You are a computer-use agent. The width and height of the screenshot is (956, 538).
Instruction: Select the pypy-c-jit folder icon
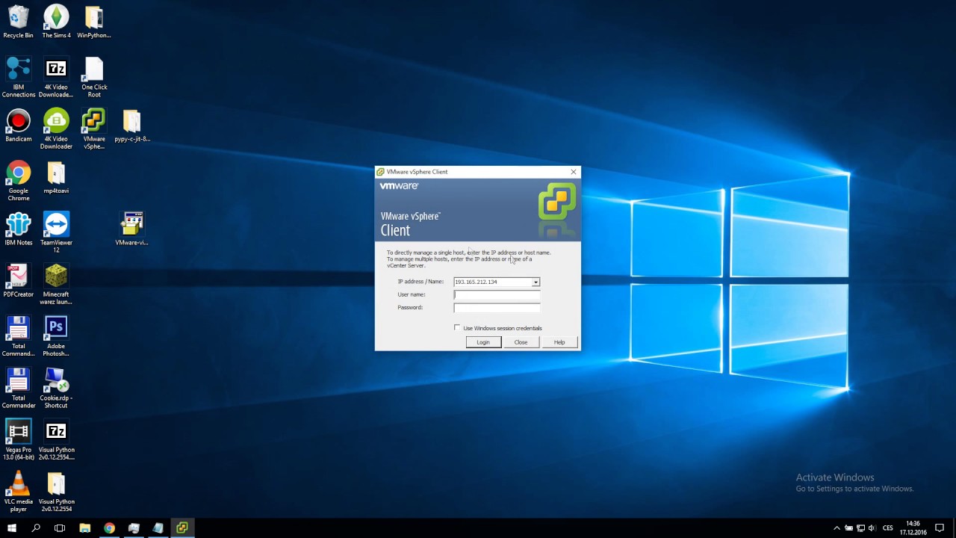click(132, 125)
